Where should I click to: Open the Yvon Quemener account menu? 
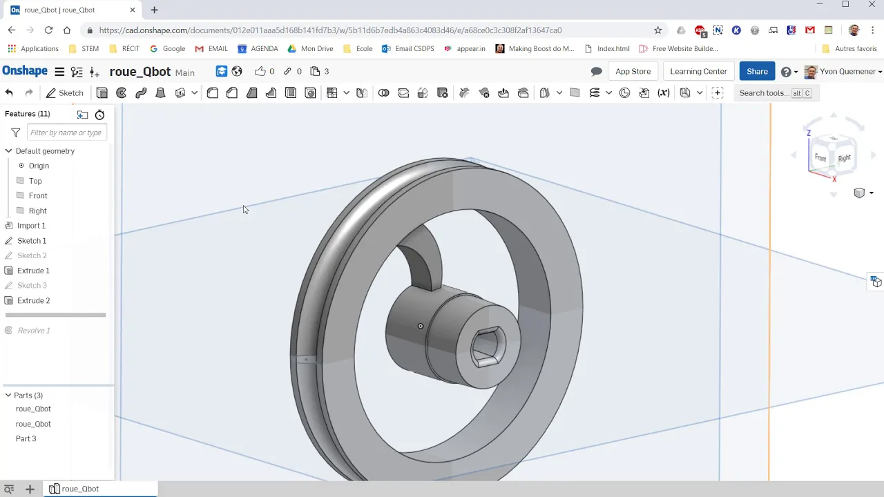pos(843,72)
